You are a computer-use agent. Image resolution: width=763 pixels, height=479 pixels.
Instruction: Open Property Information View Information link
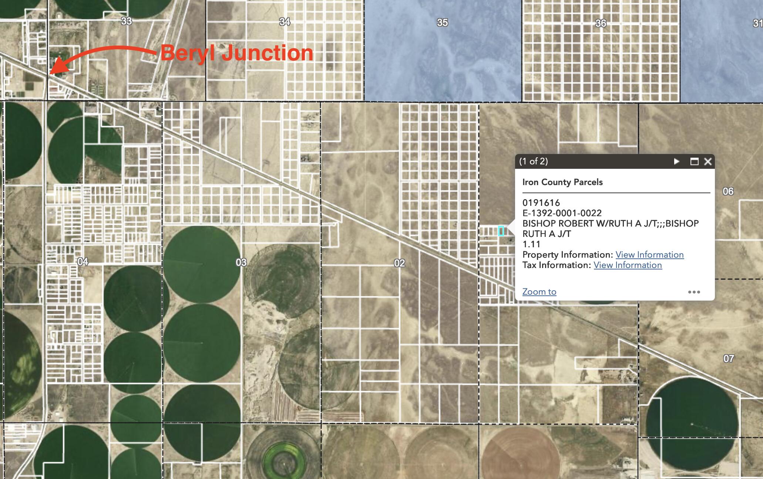(x=649, y=255)
